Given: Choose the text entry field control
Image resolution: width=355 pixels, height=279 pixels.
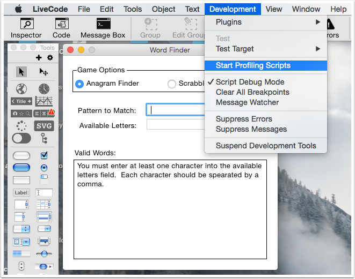Looking at the screenshot, I should click(44, 193).
